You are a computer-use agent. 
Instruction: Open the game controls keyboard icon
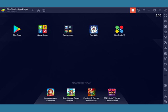[165, 32]
